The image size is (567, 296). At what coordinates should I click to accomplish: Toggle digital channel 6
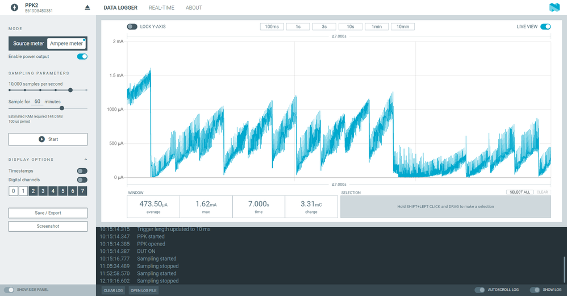pos(73,191)
